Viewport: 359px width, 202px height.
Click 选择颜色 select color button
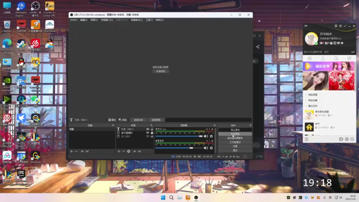click(156, 120)
